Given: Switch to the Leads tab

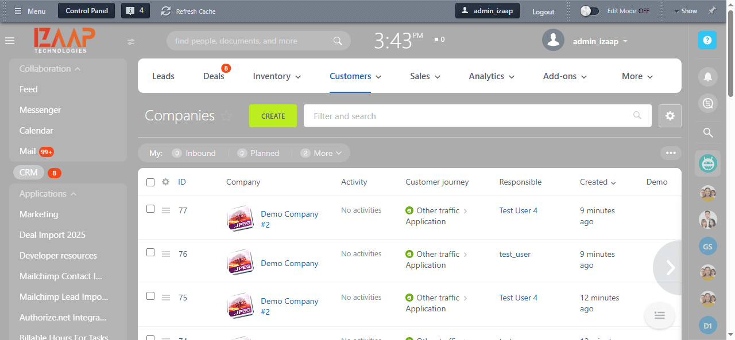Looking at the screenshot, I should coord(163,76).
